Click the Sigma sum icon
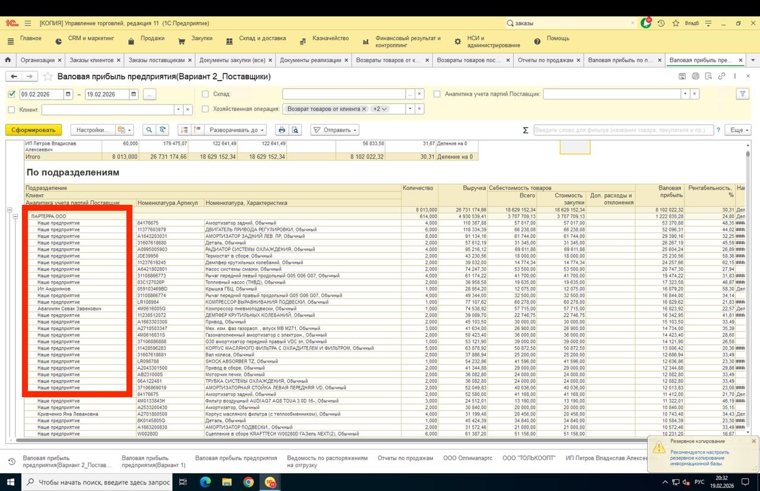Viewport: 760px width, 491px height. coord(525,130)
